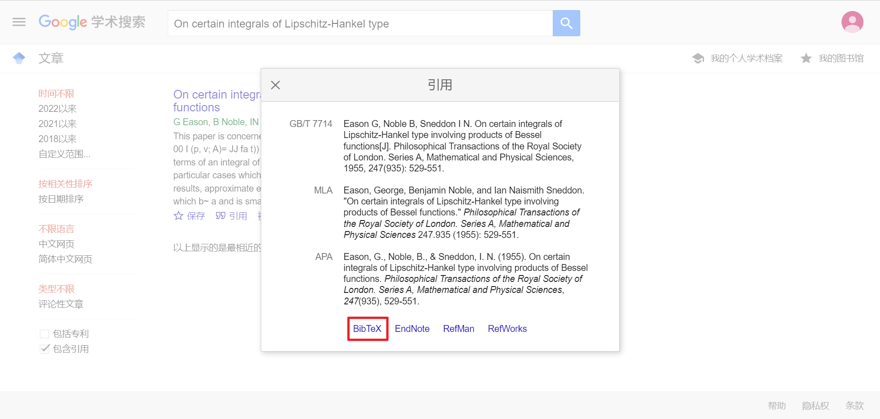This screenshot has width=880, height=419.
Task: Open the result title 'On certain integr...'
Action: pyautogui.click(x=217, y=101)
